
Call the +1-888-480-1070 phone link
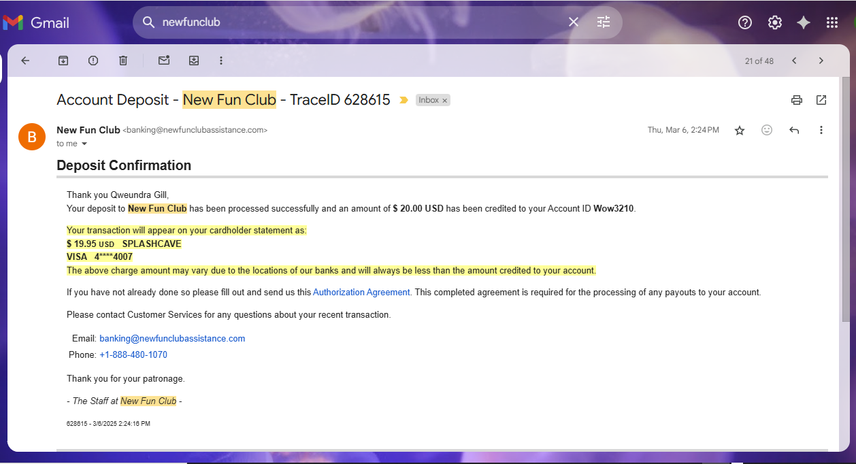click(x=133, y=354)
